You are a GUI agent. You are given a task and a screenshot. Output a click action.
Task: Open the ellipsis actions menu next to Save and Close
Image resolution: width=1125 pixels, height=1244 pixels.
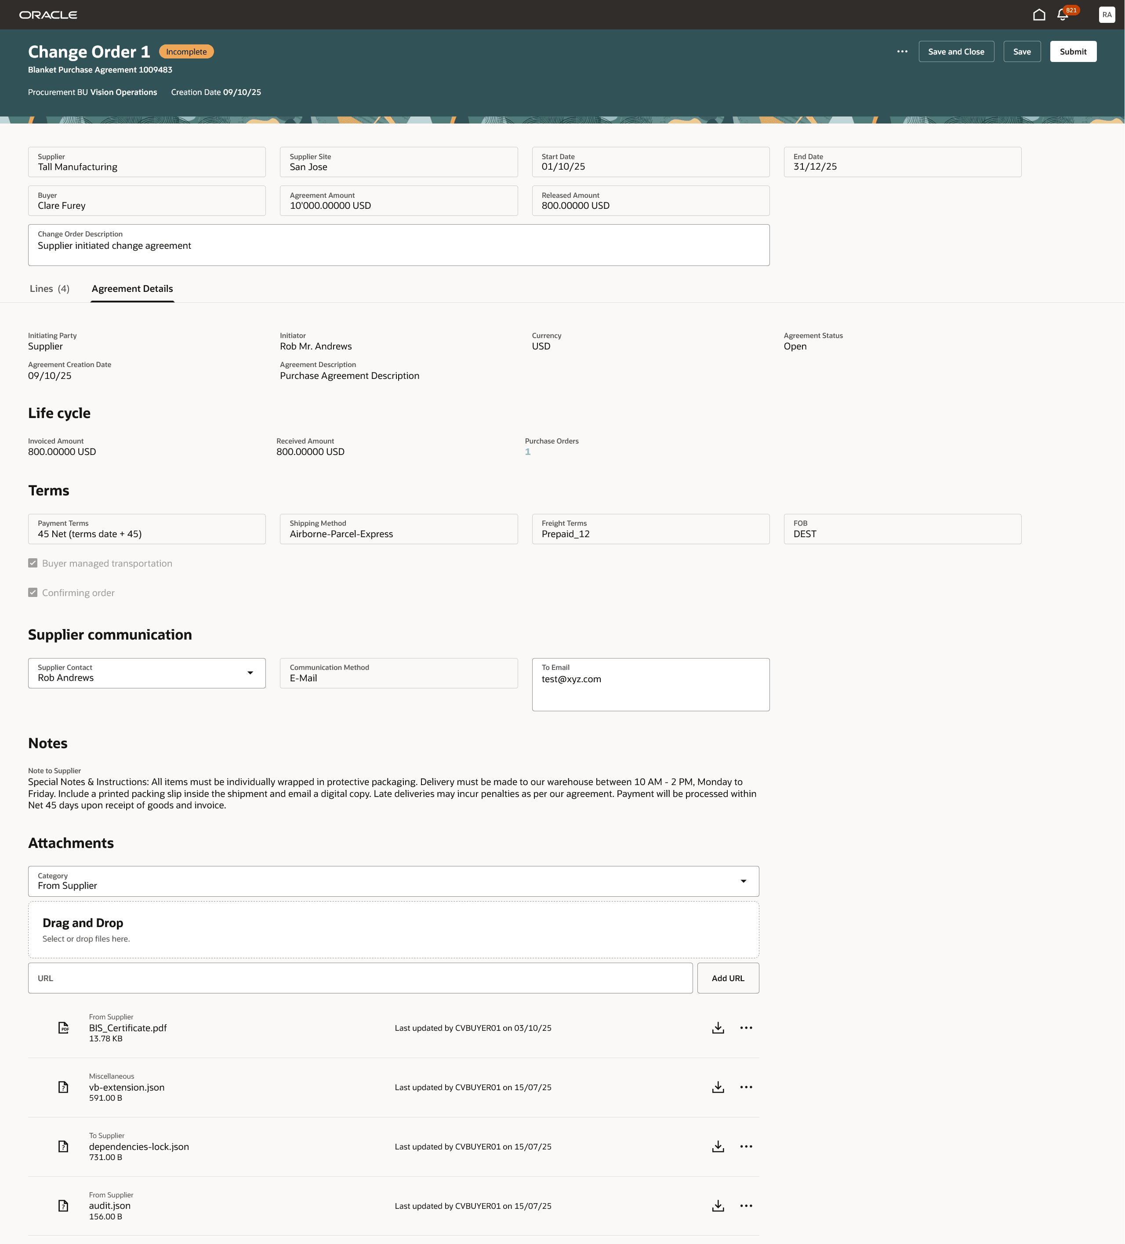902,51
